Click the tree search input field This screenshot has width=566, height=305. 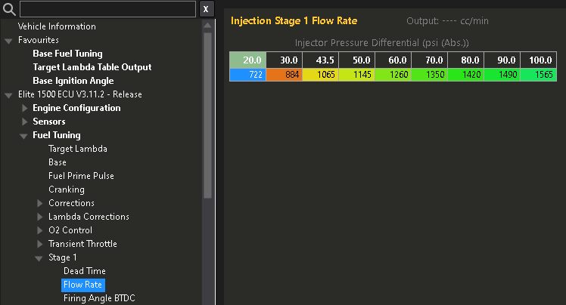coord(107,9)
